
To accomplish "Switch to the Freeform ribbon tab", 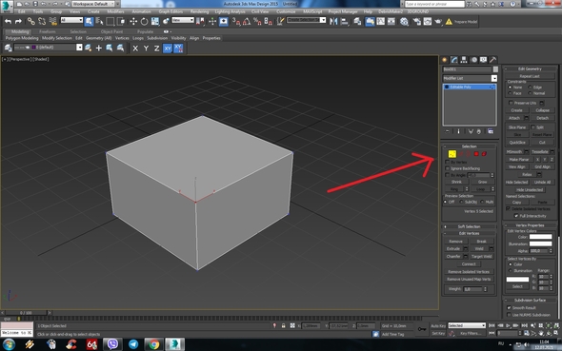I will pos(48,31).
